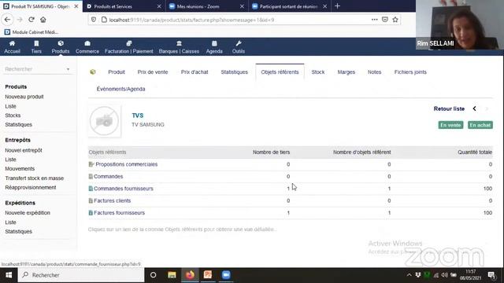Go to browser home page
Image resolution: width=504 pixels, height=283 pixels.
coord(43,20)
